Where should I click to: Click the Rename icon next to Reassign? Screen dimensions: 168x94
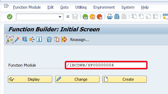[x=64, y=39]
